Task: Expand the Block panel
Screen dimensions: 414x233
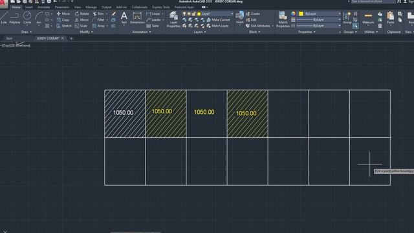Action: click(254, 32)
